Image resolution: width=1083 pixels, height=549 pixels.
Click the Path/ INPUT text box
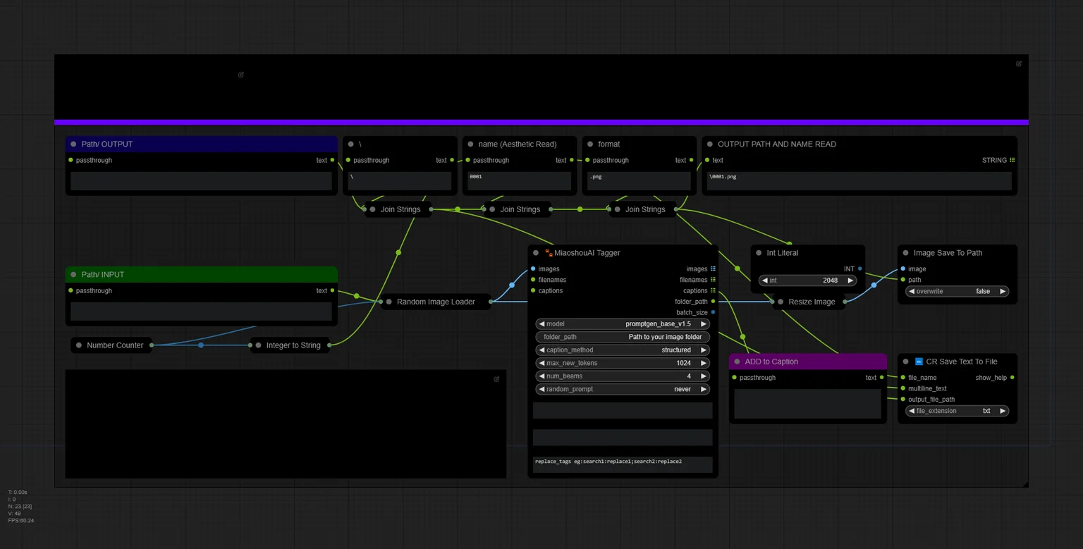(201, 311)
